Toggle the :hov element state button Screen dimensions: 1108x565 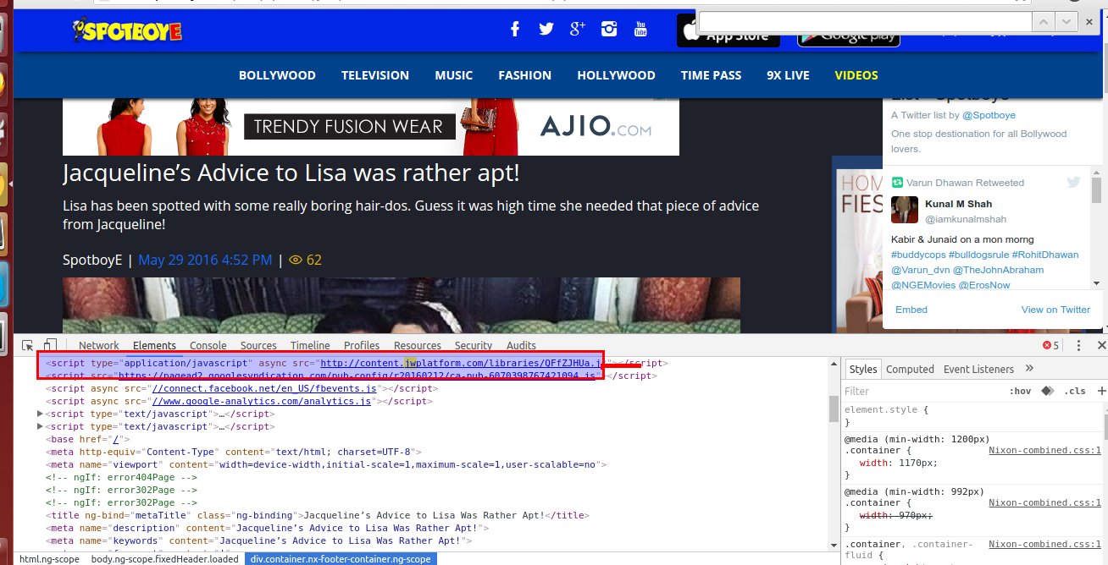coord(1020,391)
